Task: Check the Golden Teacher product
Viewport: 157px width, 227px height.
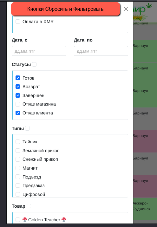Action: tap(18, 220)
